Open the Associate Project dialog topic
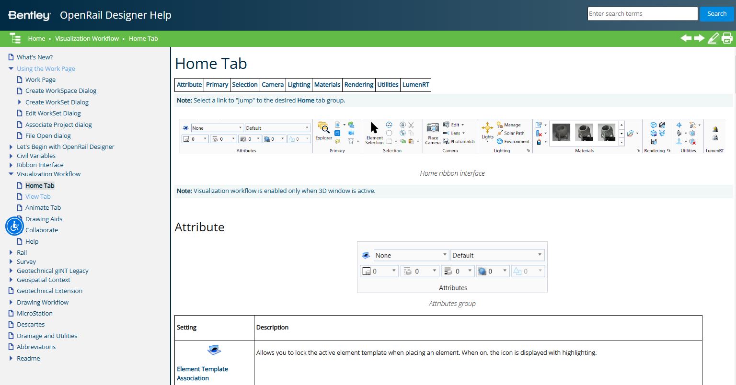The height and width of the screenshot is (385, 736). coord(58,125)
